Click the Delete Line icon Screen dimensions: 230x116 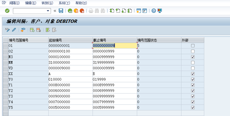point(38,30)
